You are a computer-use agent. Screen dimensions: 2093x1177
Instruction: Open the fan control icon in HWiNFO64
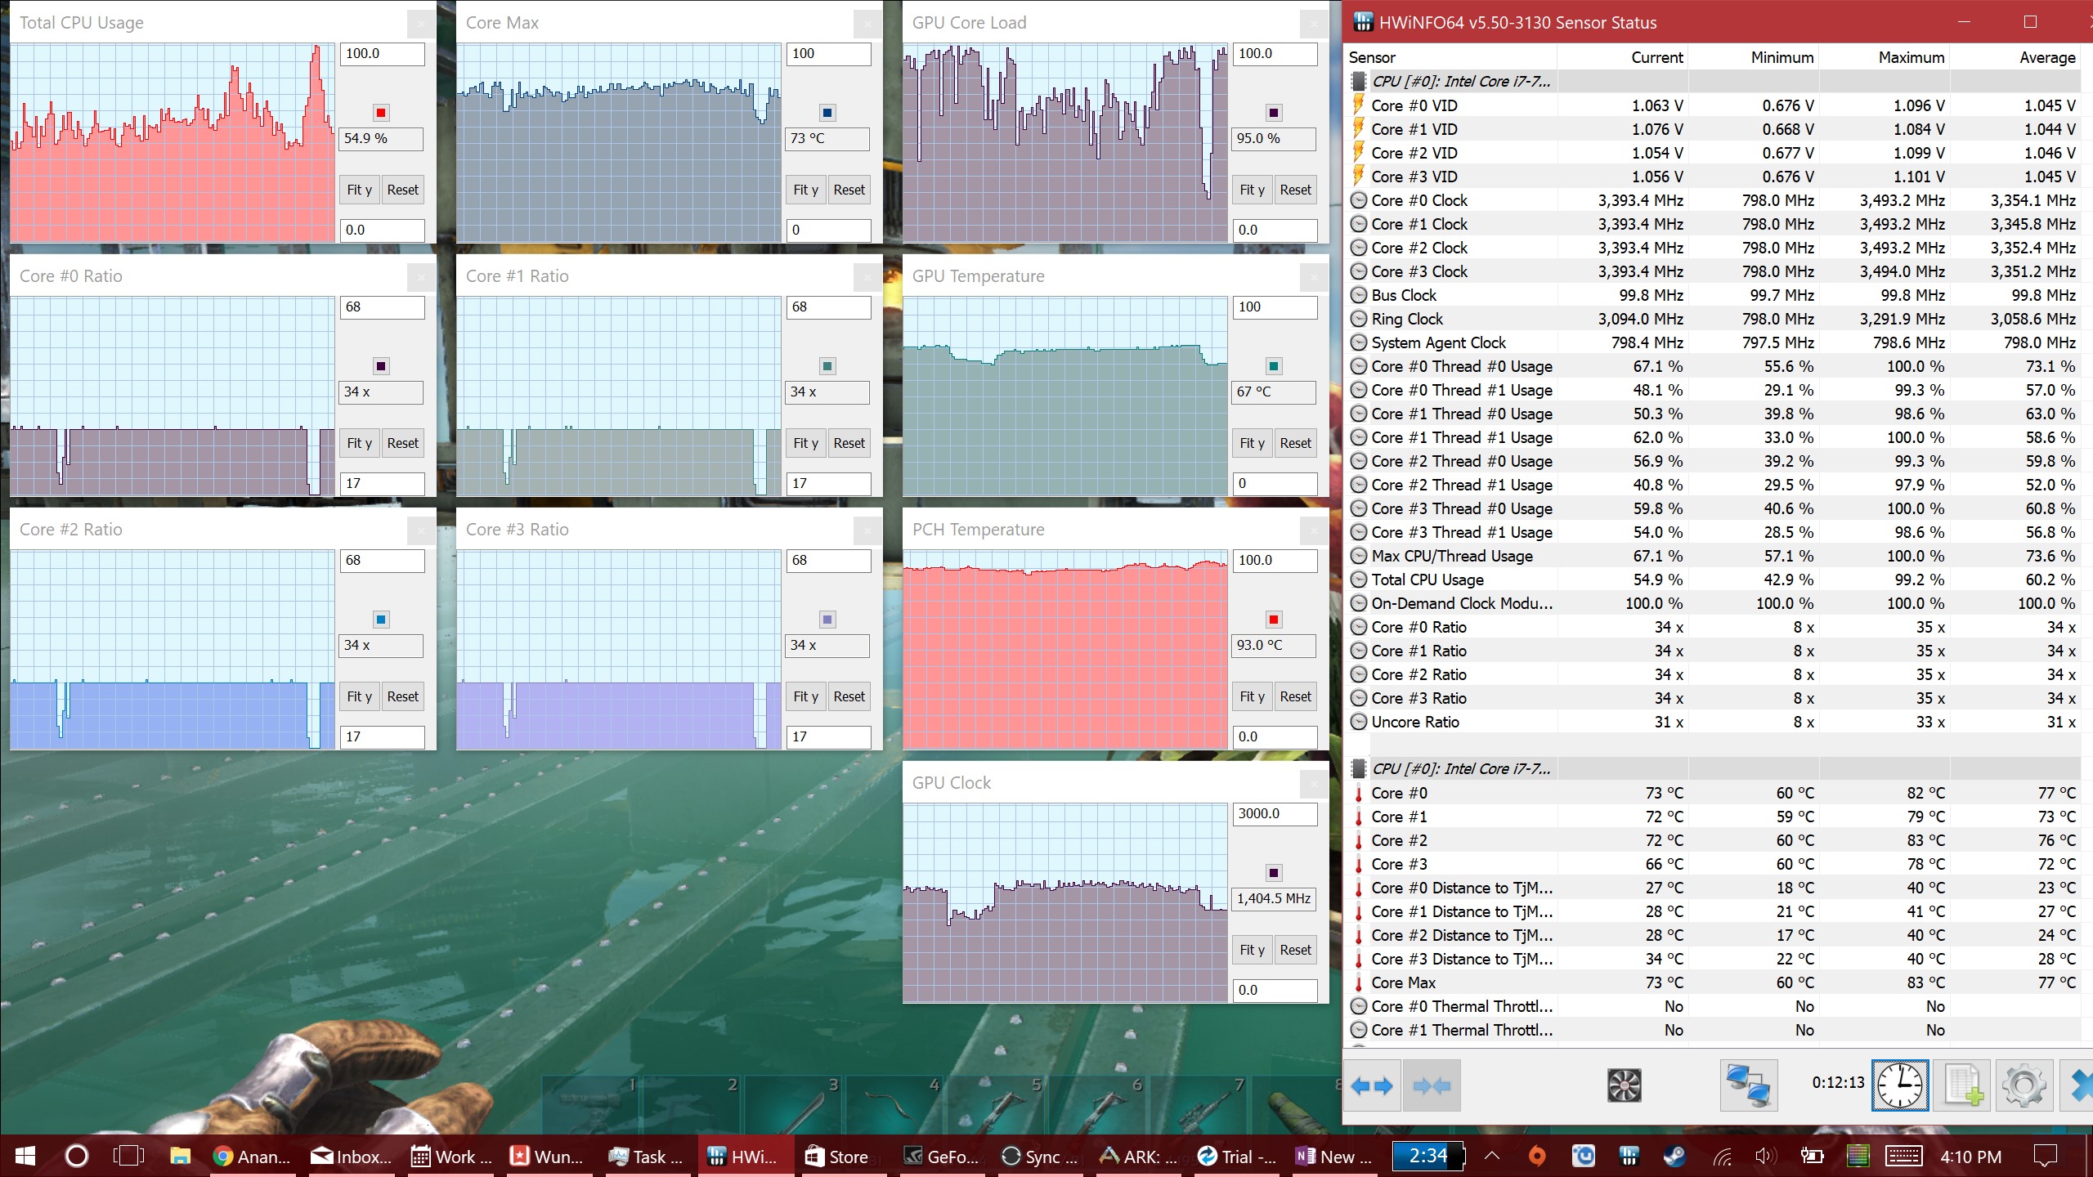coord(1624,1085)
